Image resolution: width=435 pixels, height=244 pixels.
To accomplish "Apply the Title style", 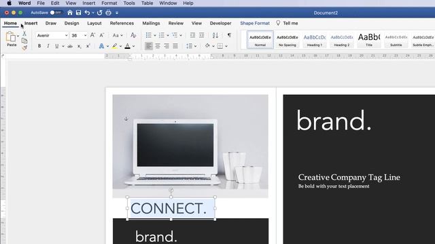I will click(x=369, y=40).
